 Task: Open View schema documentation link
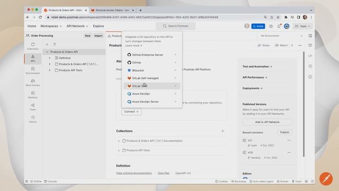tap(134, 173)
